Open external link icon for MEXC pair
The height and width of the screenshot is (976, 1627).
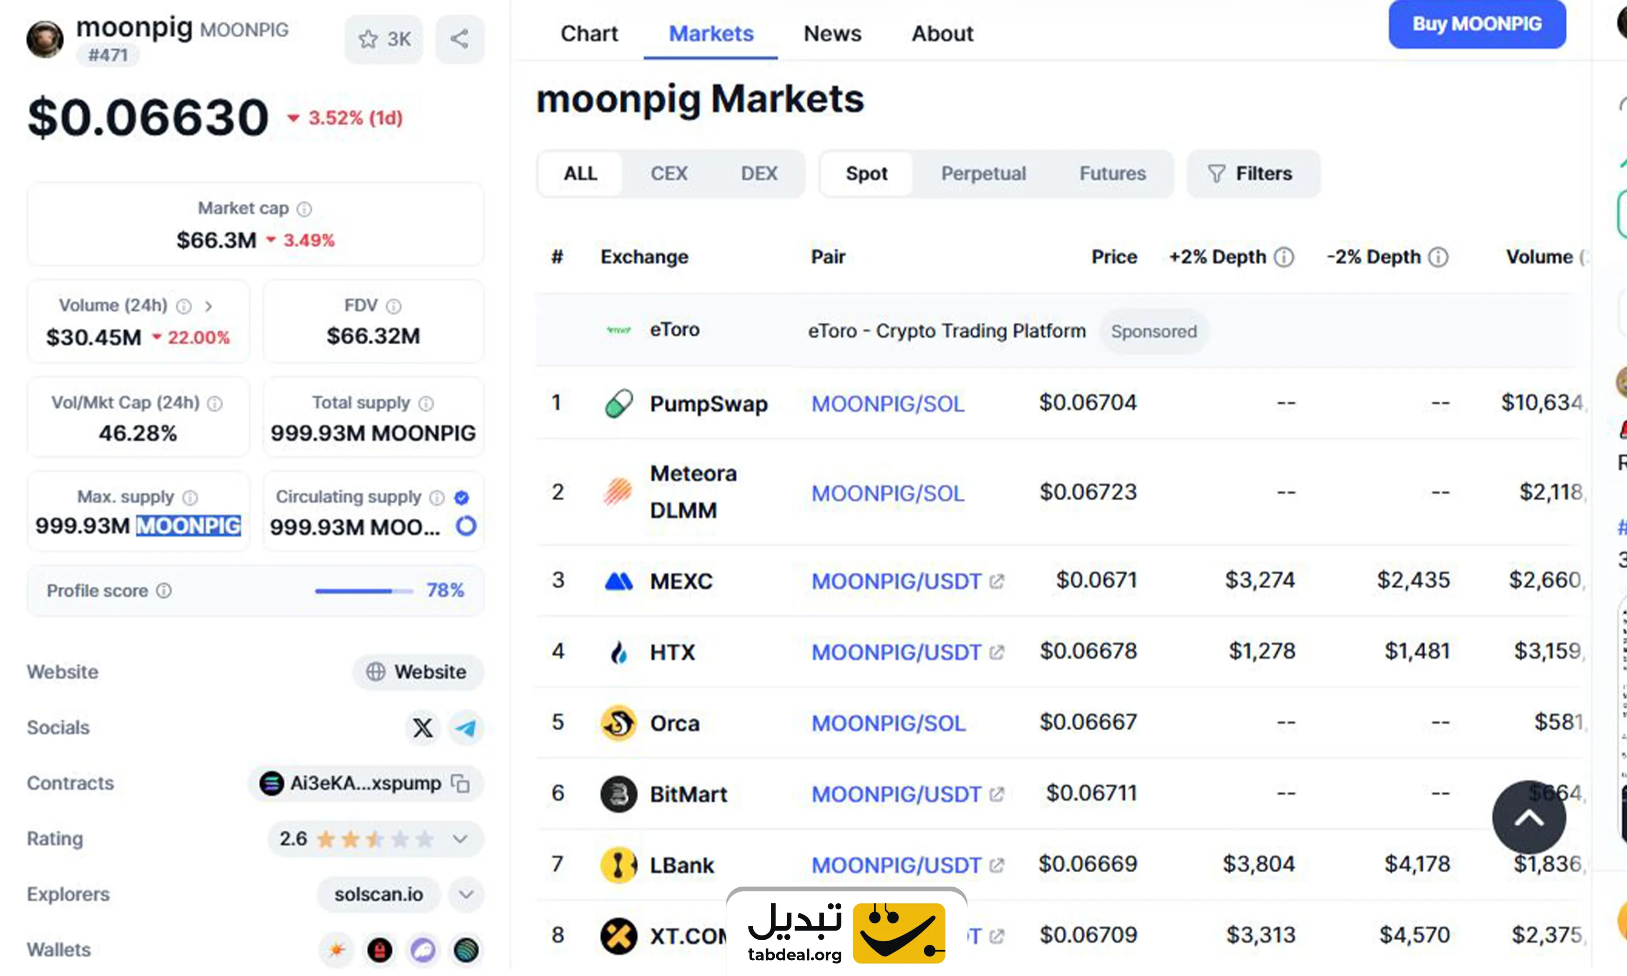click(997, 581)
